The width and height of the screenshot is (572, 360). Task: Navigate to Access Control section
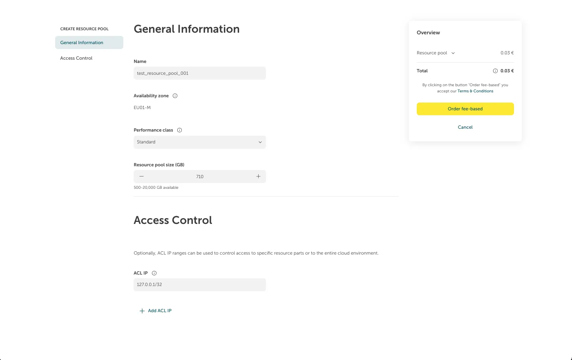point(76,58)
